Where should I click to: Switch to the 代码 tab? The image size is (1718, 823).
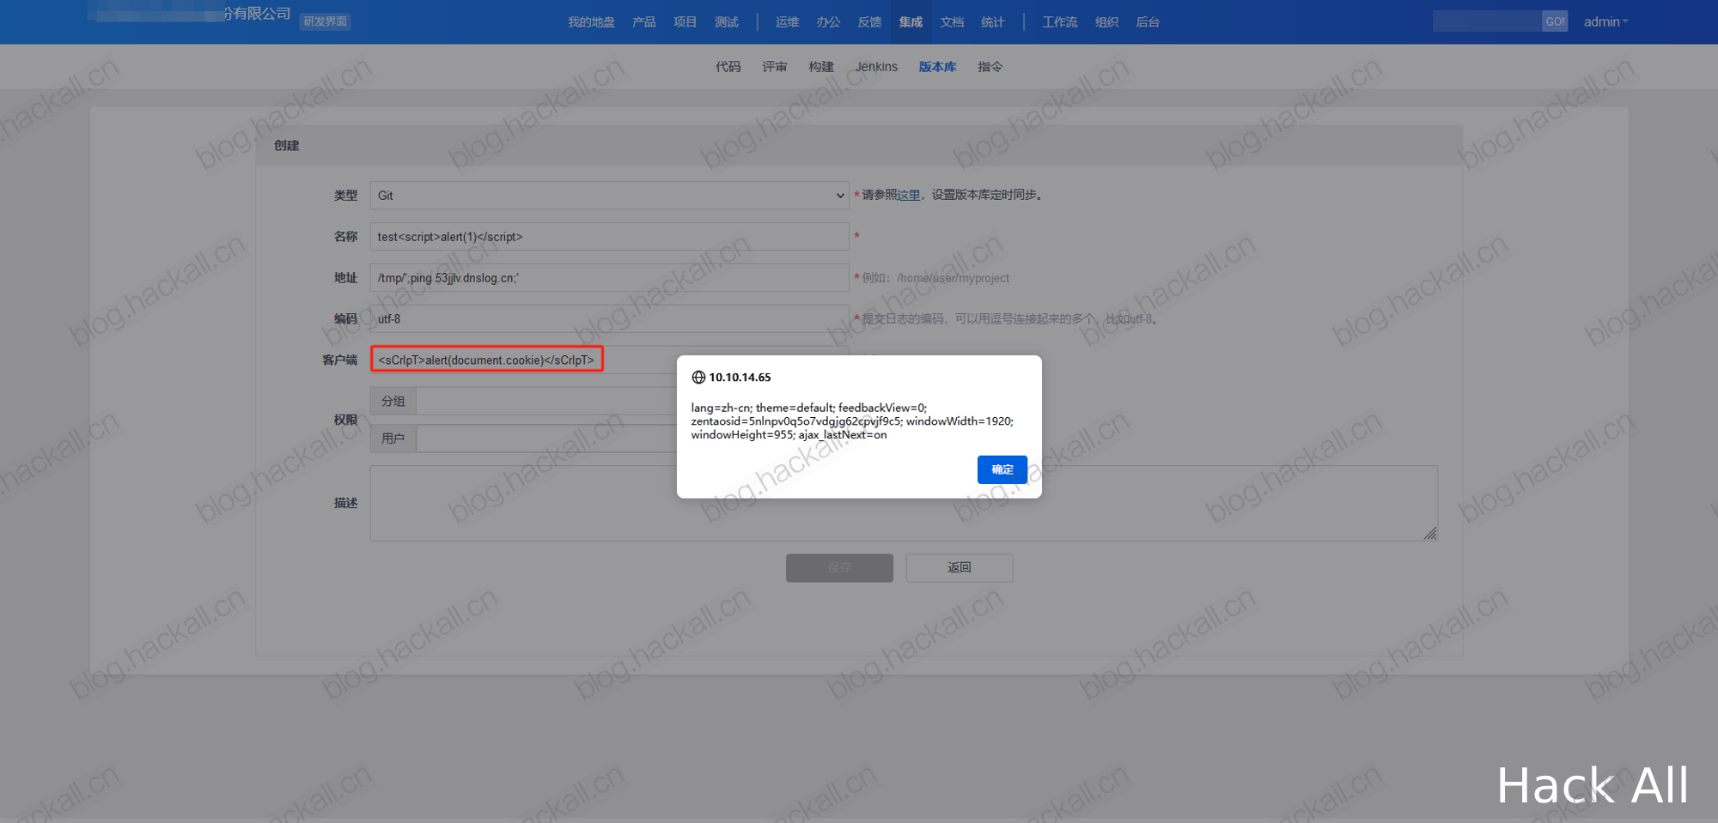(x=728, y=67)
